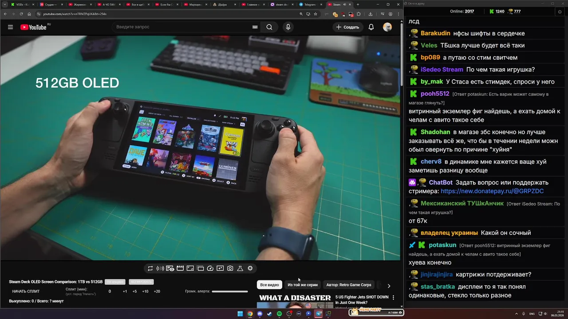The width and height of the screenshot is (568, 319).
Task: Expand chips with the right arrow
Action: pos(389,286)
